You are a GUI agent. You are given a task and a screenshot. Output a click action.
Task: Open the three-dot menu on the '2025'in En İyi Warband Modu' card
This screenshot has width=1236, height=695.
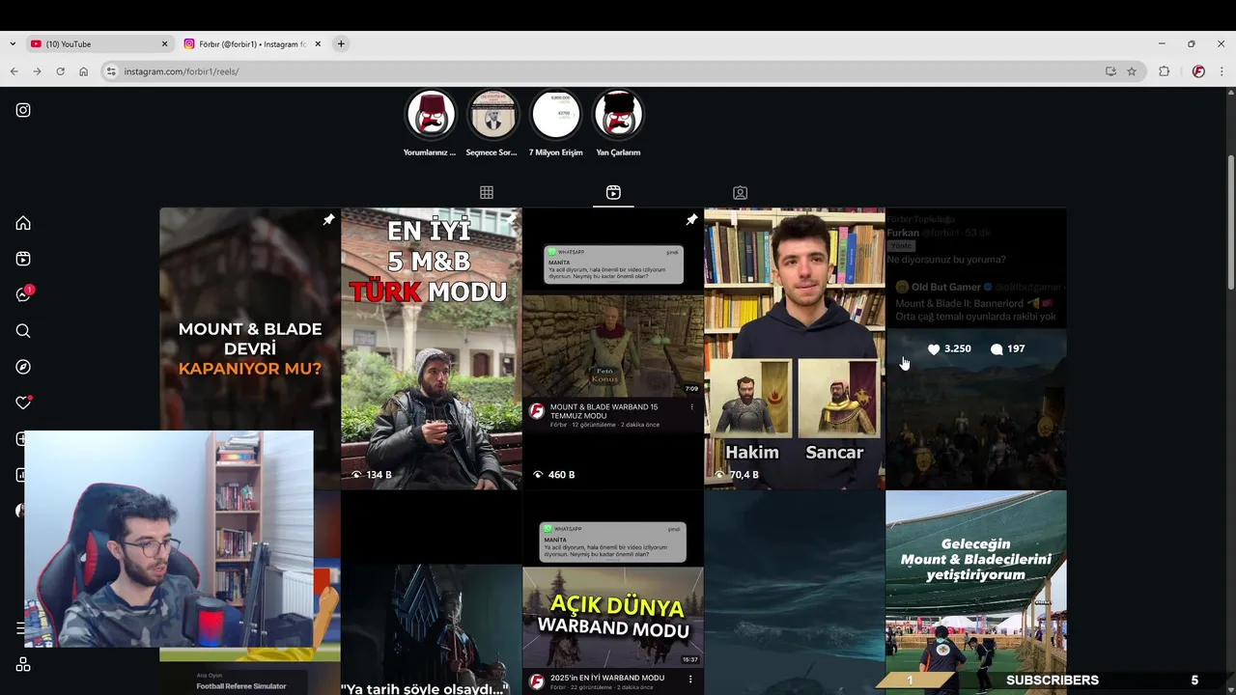coord(690,679)
